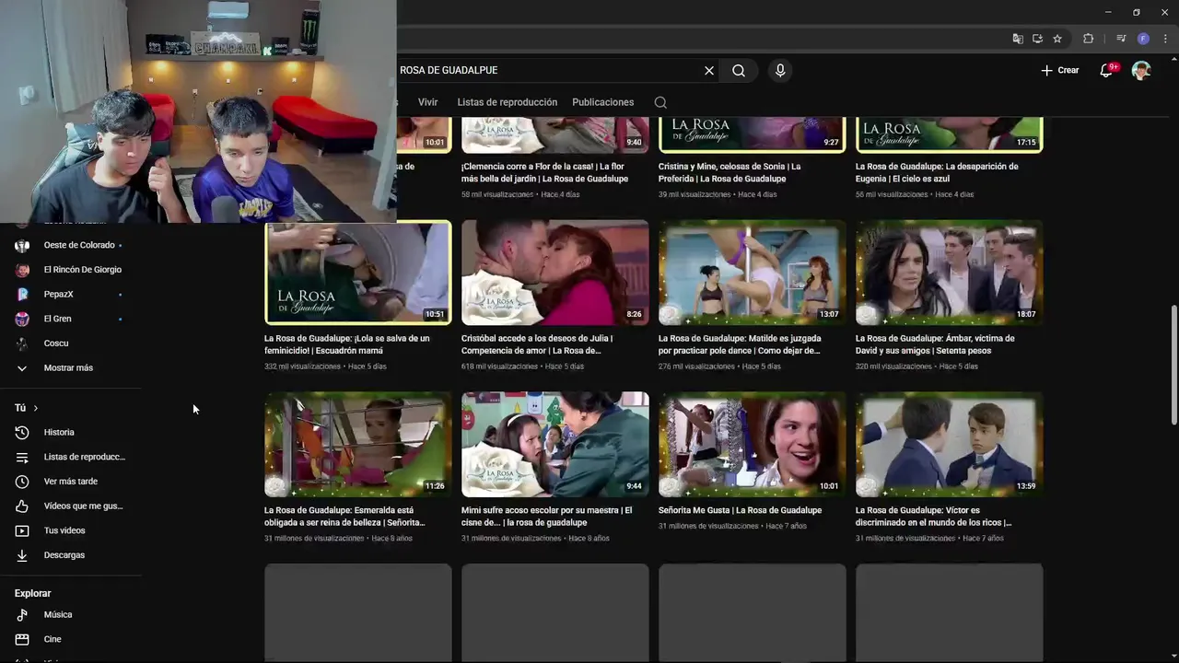Open the YouTube account avatar menu
The image size is (1179, 663).
[x=1141, y=70]
